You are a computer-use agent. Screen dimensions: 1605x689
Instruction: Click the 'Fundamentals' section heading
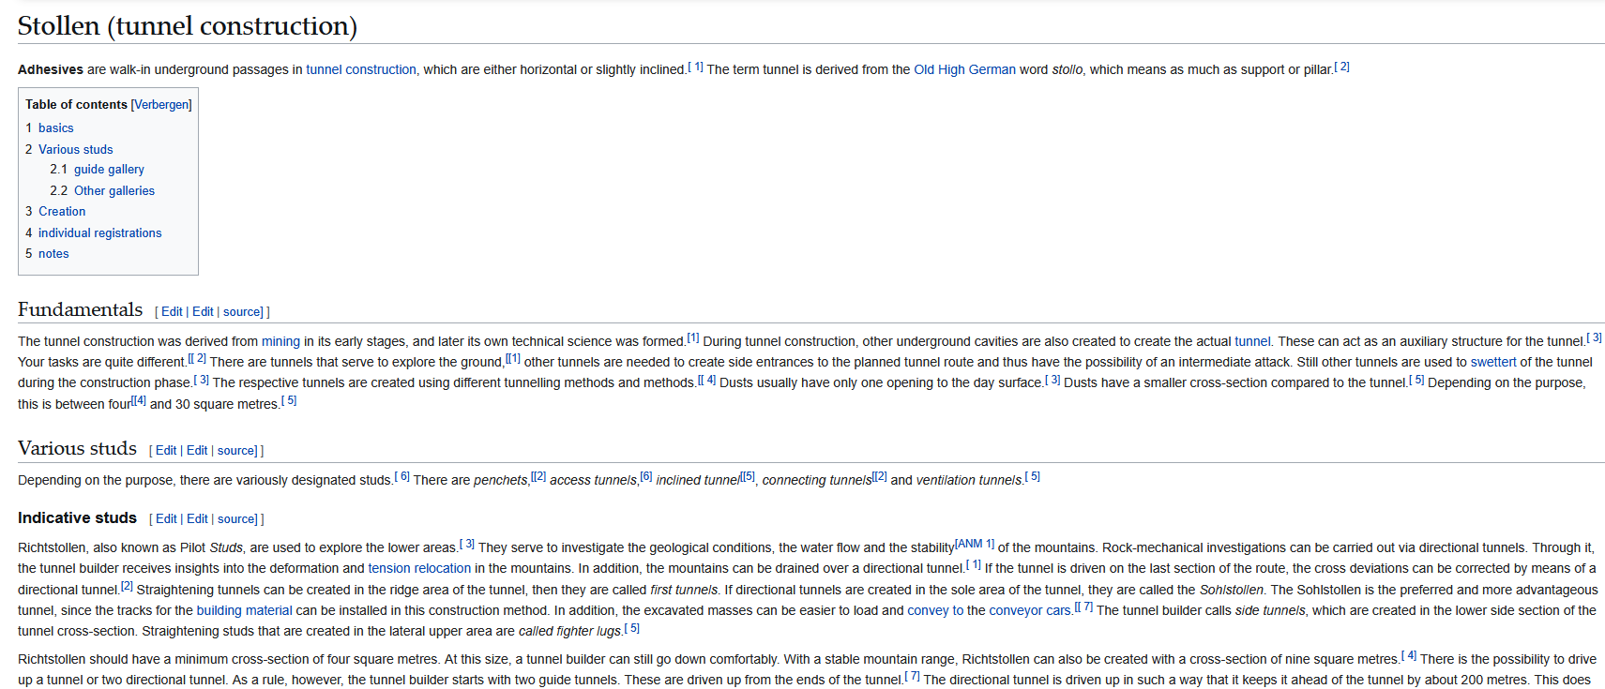pos(81,310)
